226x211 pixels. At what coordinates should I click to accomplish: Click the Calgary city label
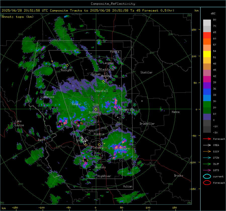point(98,148)
